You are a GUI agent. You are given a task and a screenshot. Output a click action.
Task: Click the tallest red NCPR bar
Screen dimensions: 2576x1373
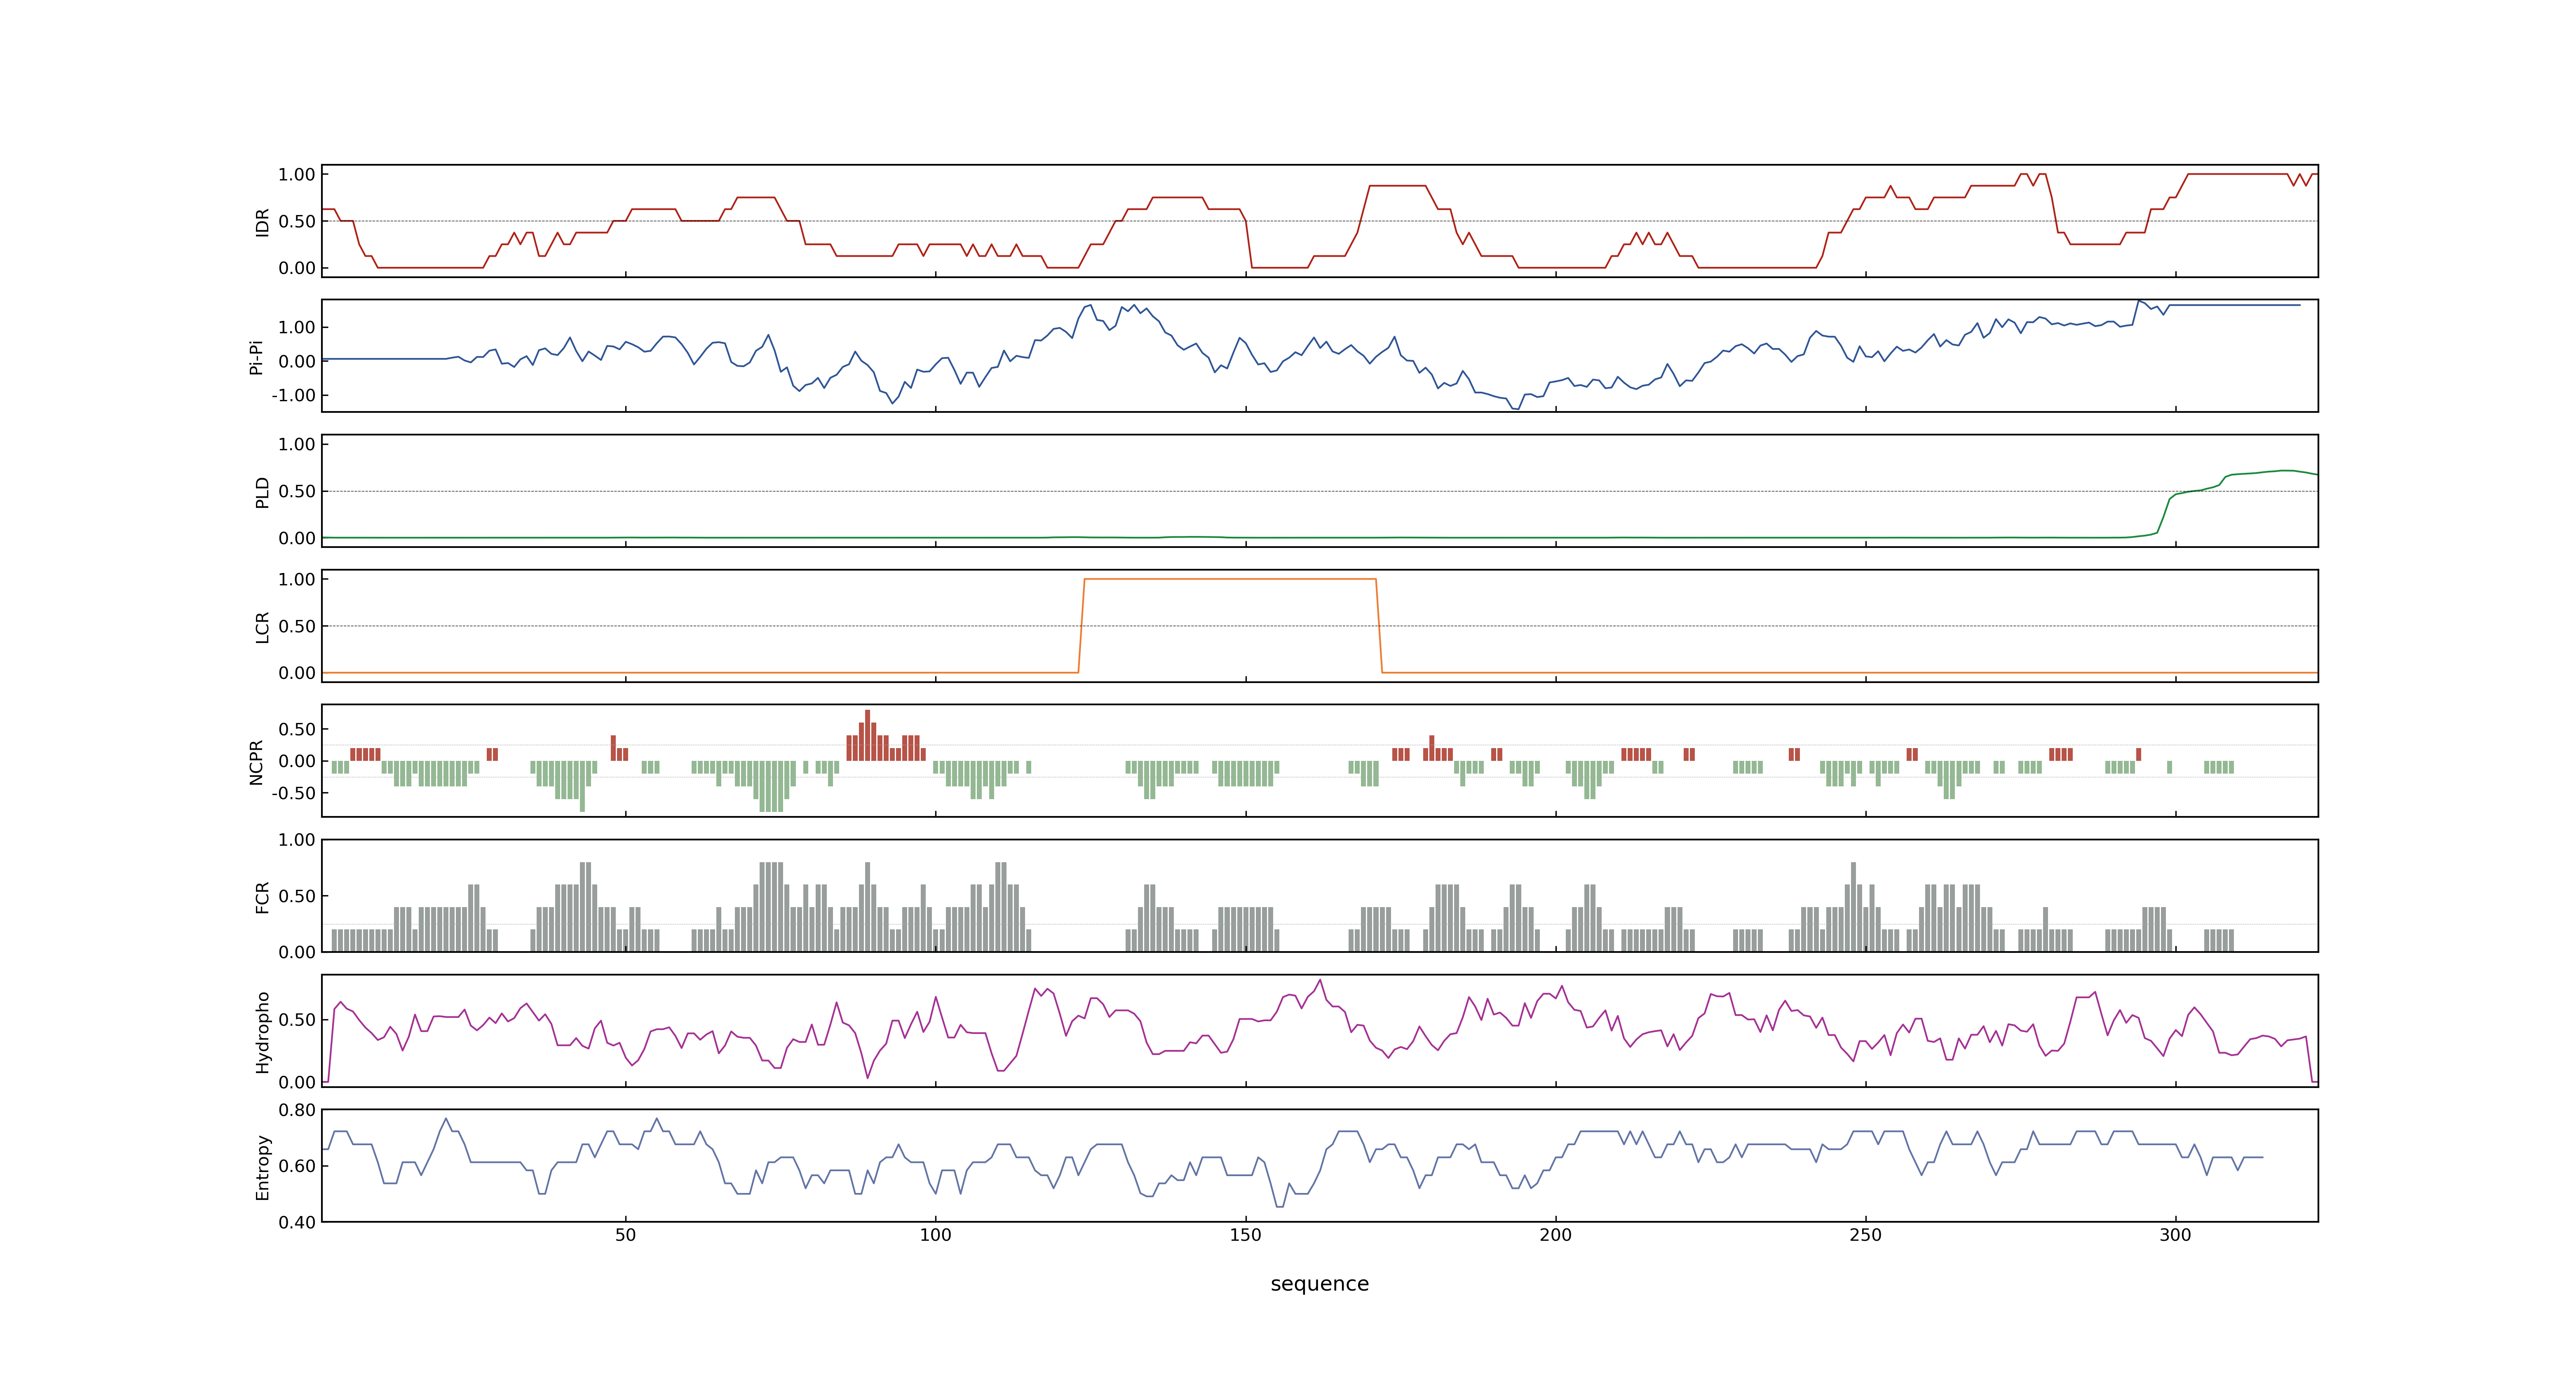867,735
